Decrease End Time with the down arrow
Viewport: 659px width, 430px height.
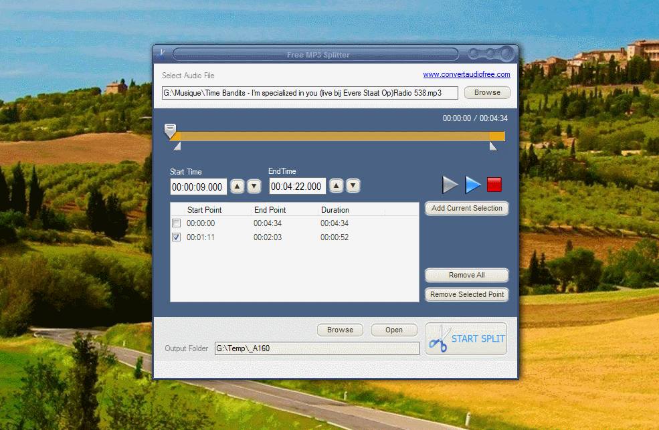[353, 186]
